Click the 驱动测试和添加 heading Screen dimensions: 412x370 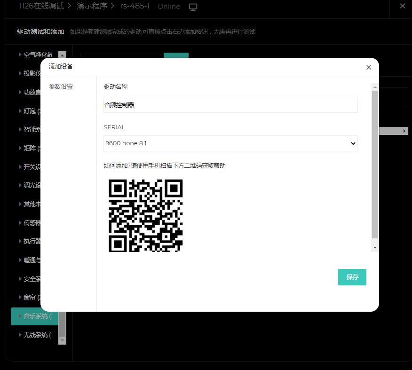pos(40,32)
